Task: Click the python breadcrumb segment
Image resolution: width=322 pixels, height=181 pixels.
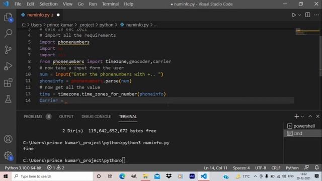Action: click(106, 25)
